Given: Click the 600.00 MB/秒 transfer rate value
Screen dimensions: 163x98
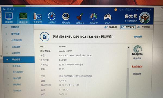Looking at the screenshot, I should 65,51.
